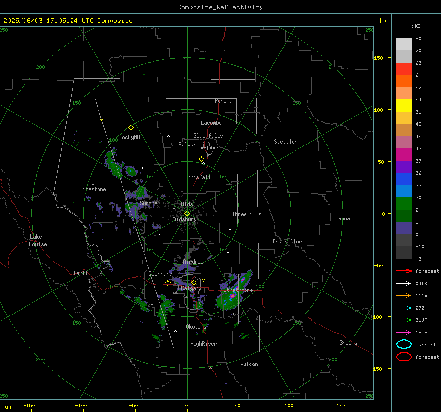The height and width of the screenshot is (412, 441).
Task: Click the yellow radar-center diamond at Didsbury
Action: (187, 214)
